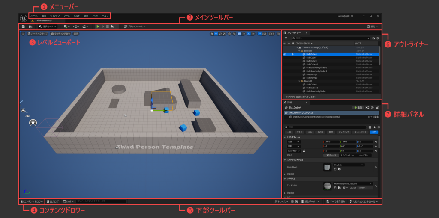Open the Details property matrix grid icon
Screen dimensions: 439x218
pos(370,127)
